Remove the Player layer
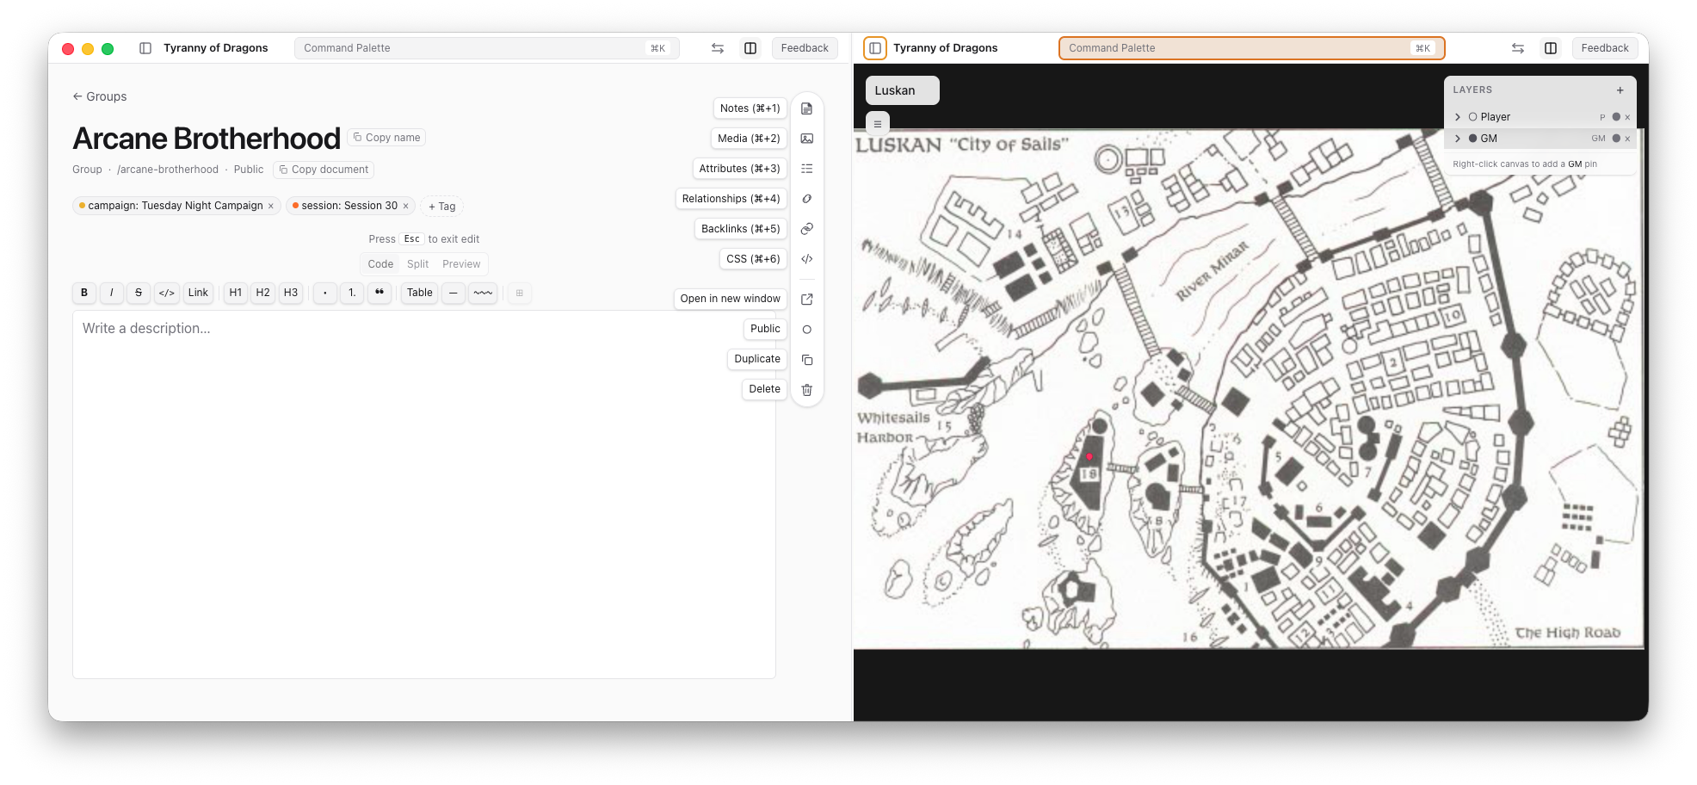The height and width of the screenshot is (785, 1697). point(1627,117)
